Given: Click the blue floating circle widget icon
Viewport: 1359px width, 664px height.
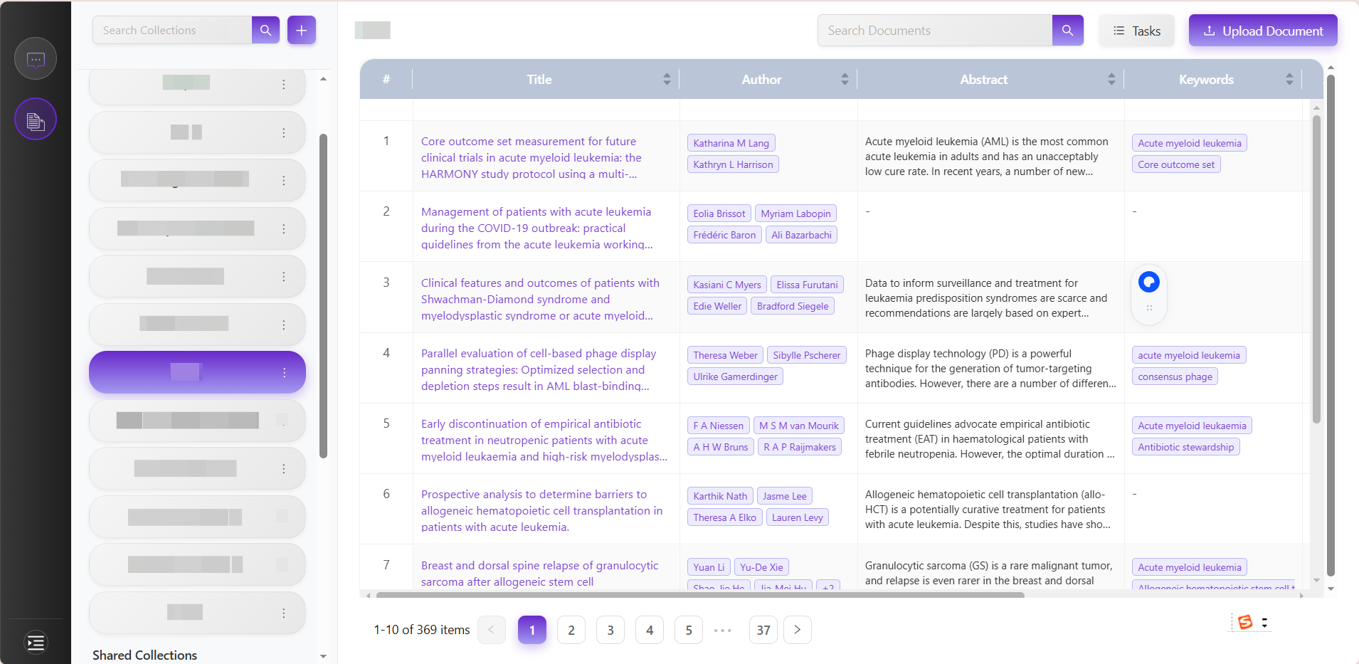Looking at the screenshot, I should pyautogui.click(x=1148, y=283).
